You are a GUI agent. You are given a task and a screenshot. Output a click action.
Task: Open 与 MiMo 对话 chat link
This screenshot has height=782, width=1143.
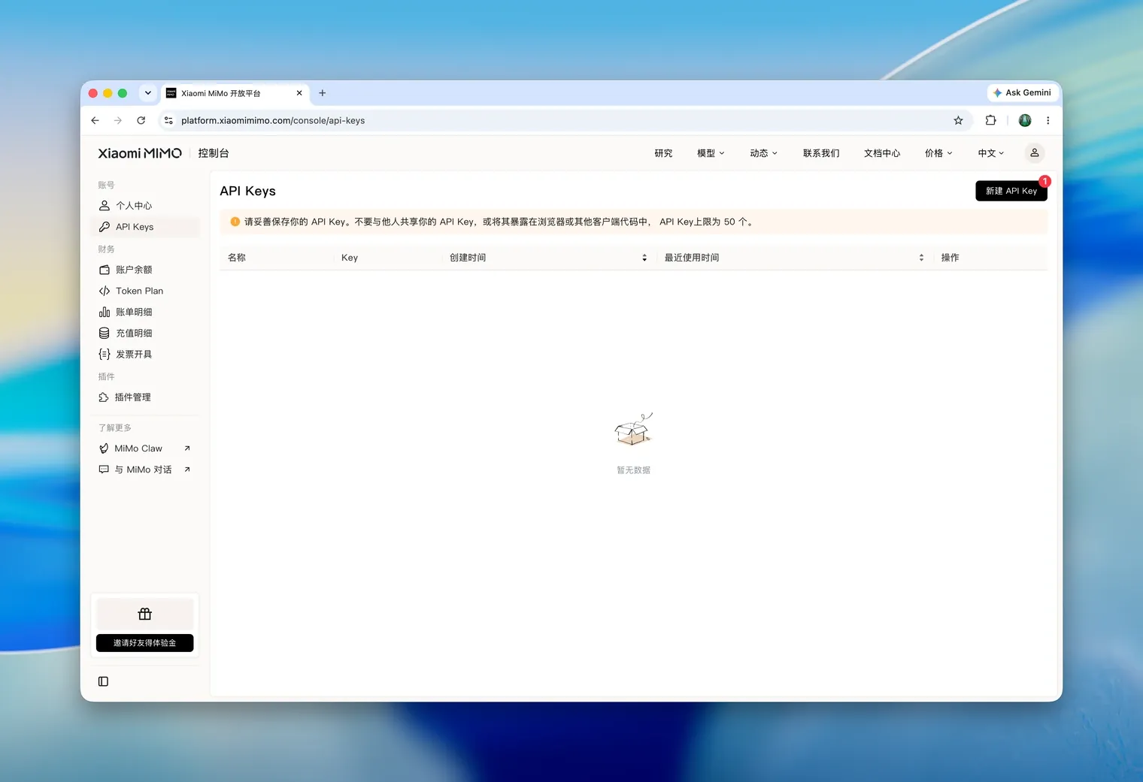144,470
